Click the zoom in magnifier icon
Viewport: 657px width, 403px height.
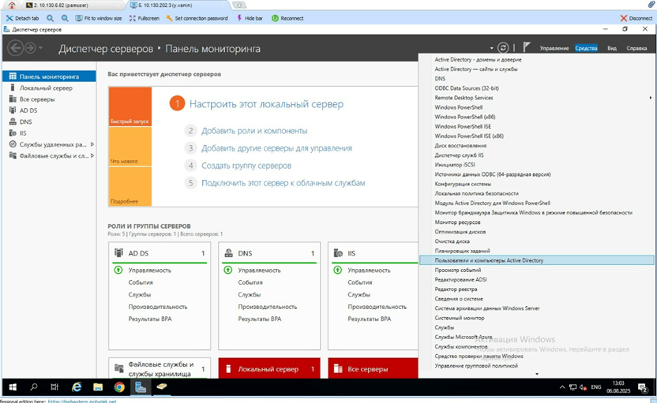point(51,18)
